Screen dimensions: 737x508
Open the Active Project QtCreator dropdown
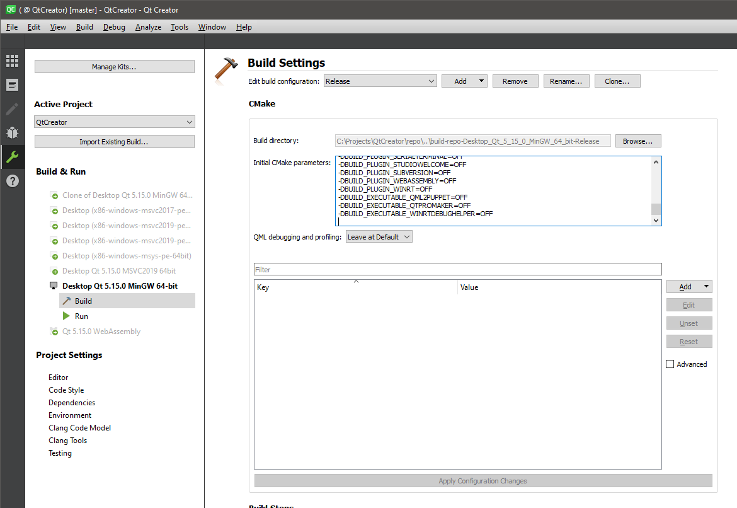pyautogui.click(x=114, y=122)
